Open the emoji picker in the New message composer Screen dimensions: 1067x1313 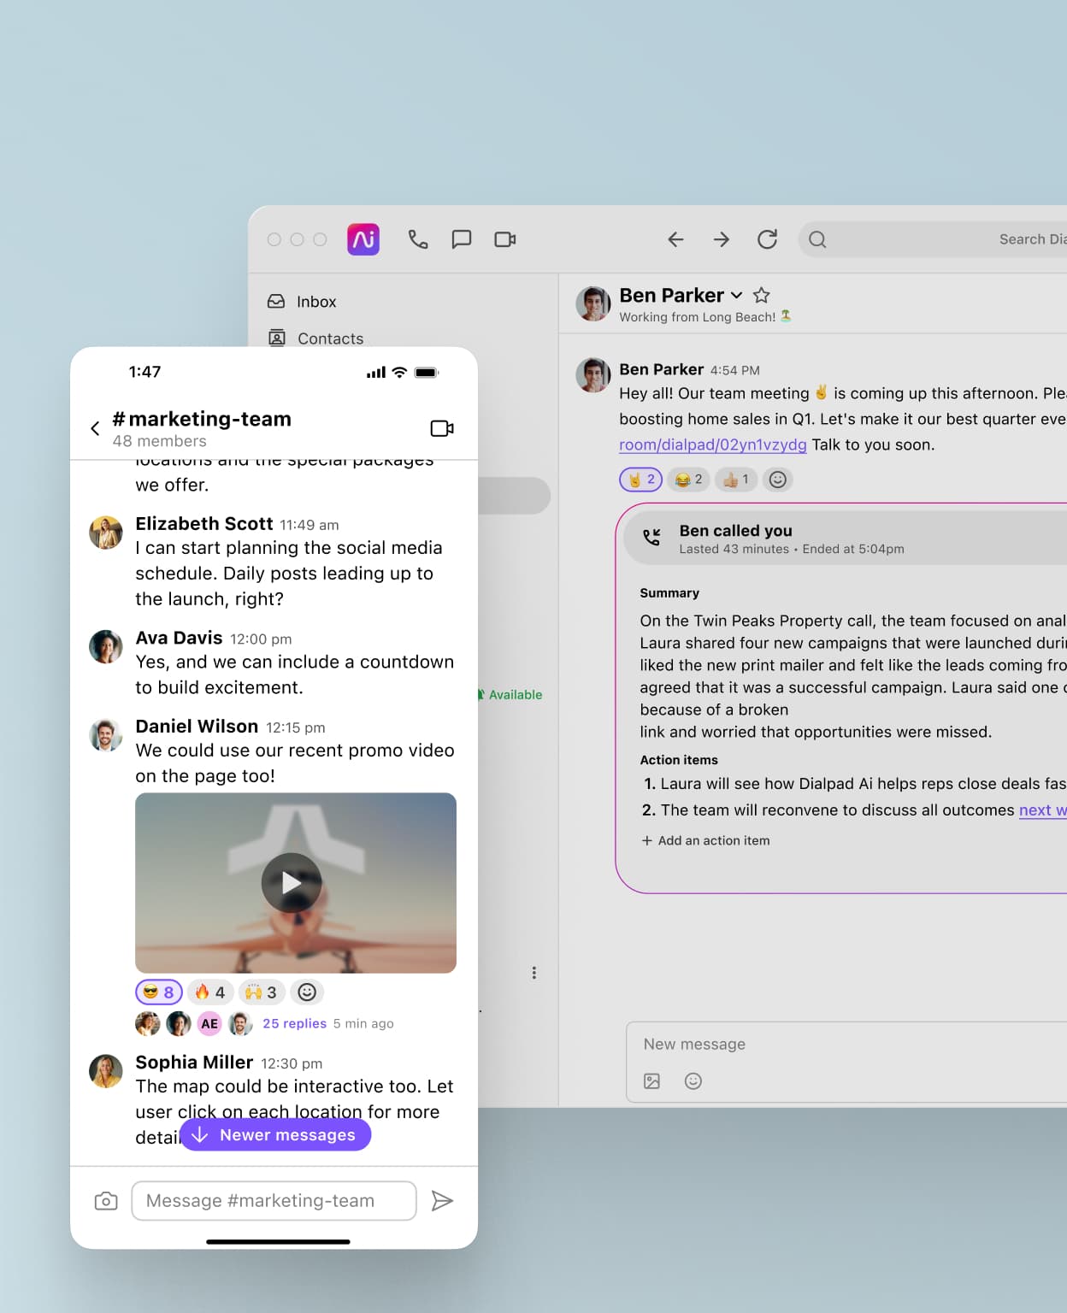(693, 1081)
